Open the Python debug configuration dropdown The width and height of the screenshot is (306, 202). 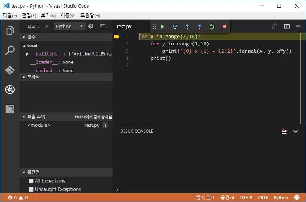pos(69,26)
